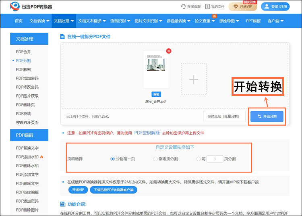Open 在线客服 headset support icon
Viewport: 302px width, 216px height.
[x=184, y=6]
